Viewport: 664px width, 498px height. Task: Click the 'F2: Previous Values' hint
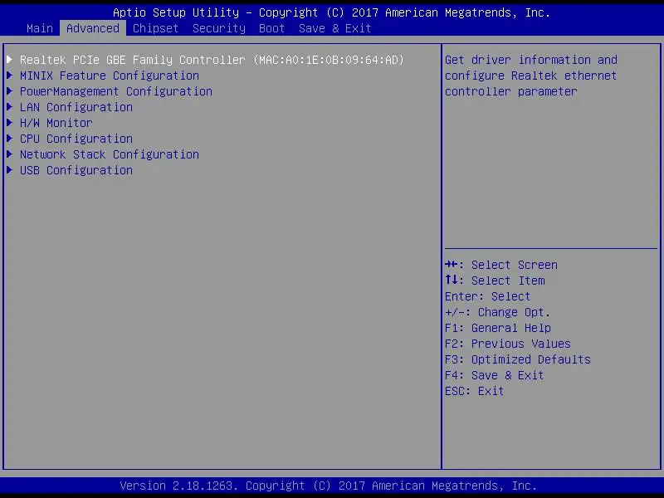point(508,344)
